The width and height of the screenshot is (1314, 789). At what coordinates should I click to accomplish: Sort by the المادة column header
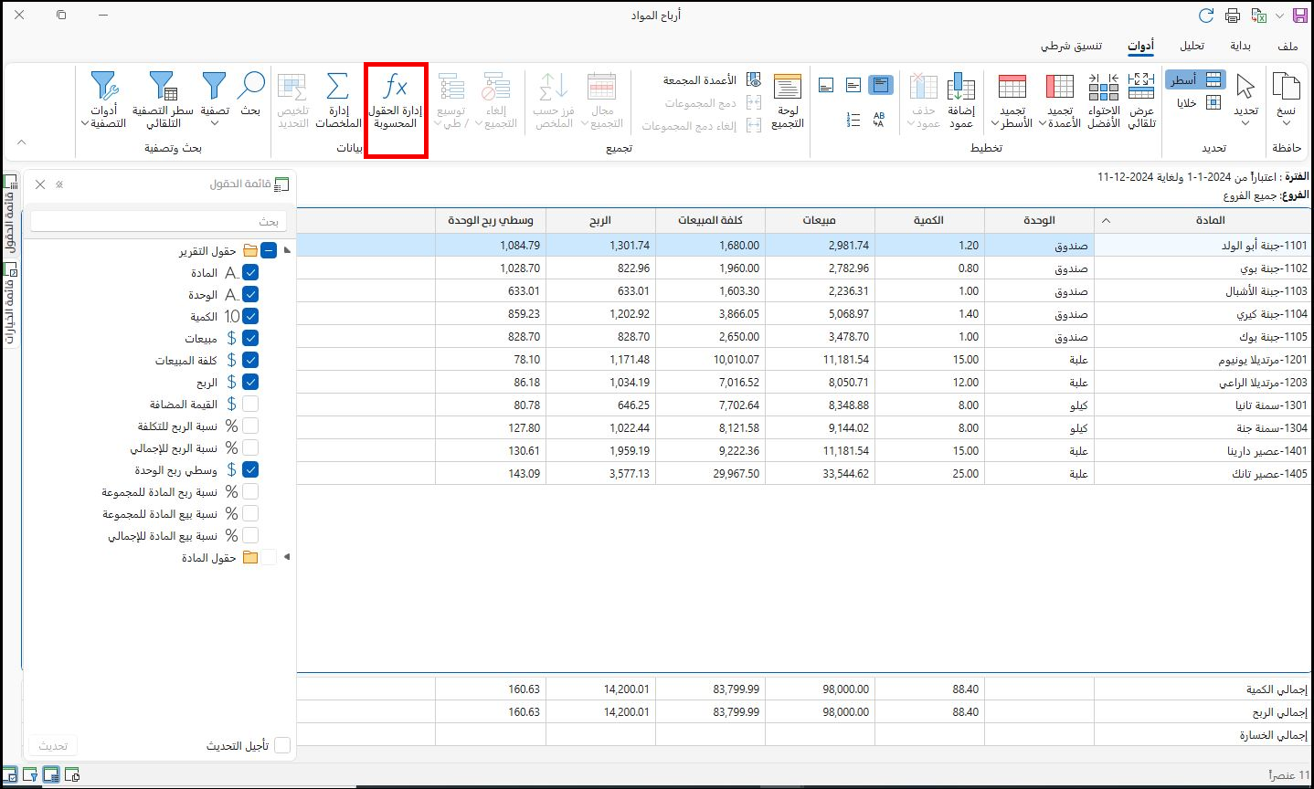[1203, 220]
